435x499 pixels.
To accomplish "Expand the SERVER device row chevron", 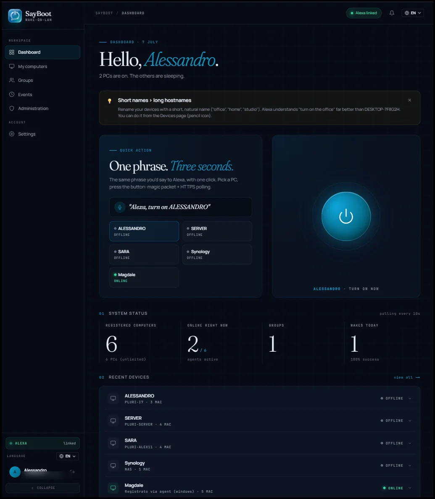I will coord(410,421).
